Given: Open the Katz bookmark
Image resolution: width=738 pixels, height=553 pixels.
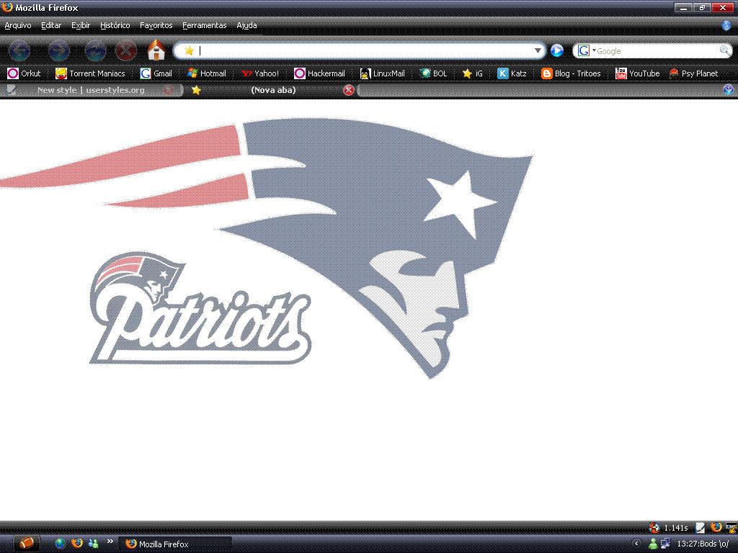Looking at the screenshot, I should [512, 73].
